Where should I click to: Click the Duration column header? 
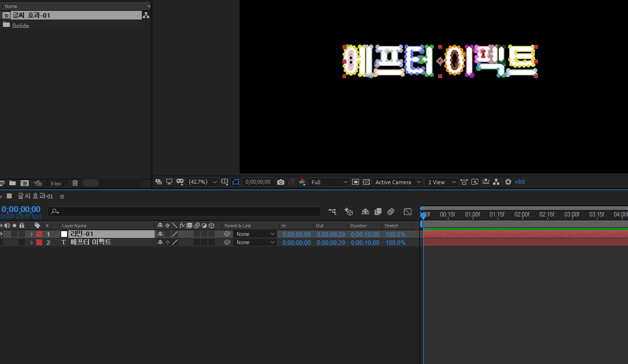(359, 226)
